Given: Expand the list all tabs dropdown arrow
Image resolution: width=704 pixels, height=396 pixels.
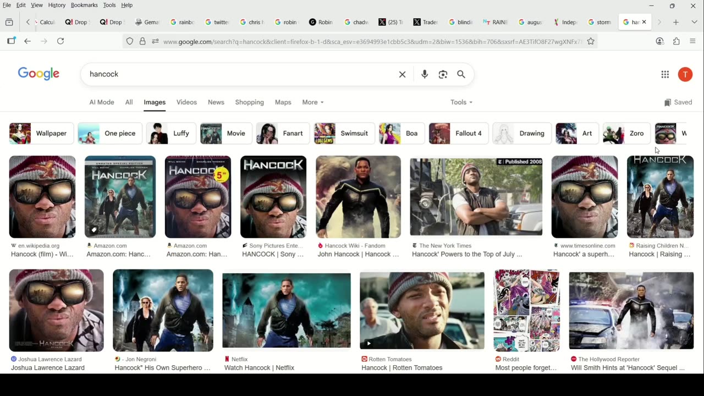Looking at the screenshot, I should click(694, 22).
